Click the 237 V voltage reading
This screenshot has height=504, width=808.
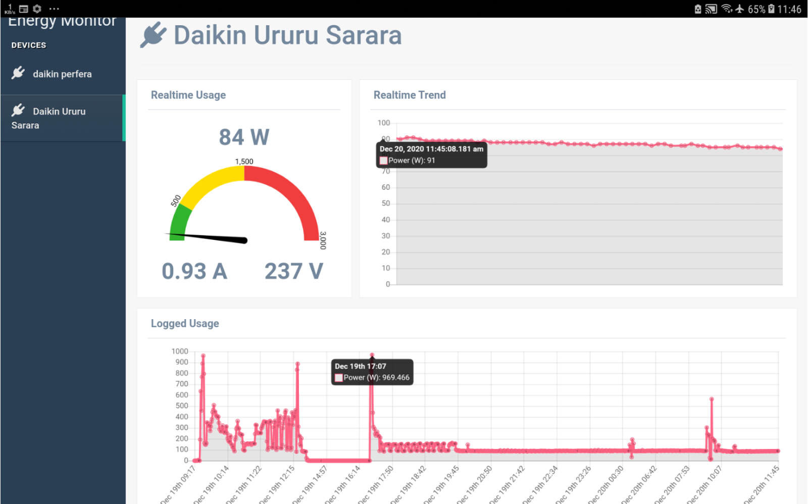tap(294, 271)
